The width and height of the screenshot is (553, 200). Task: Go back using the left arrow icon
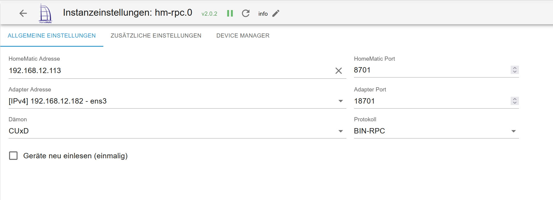pyautogui.click(x=23, y=13)
